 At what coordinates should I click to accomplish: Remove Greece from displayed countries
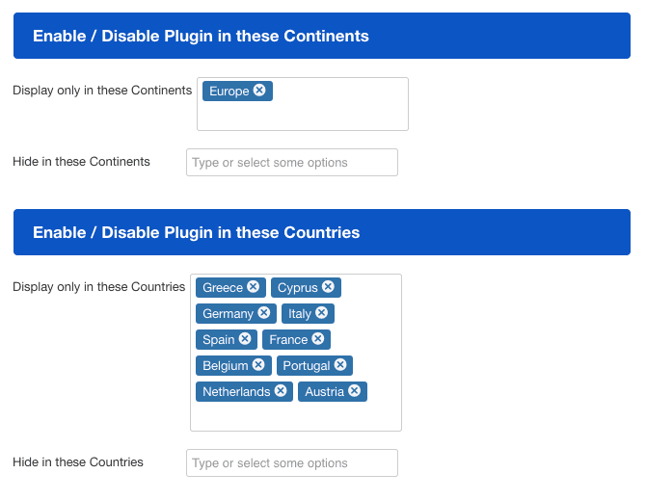[x=253, y=287]
